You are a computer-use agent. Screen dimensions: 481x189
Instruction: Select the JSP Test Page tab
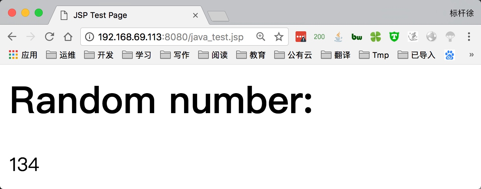click(x=129, y=15)
